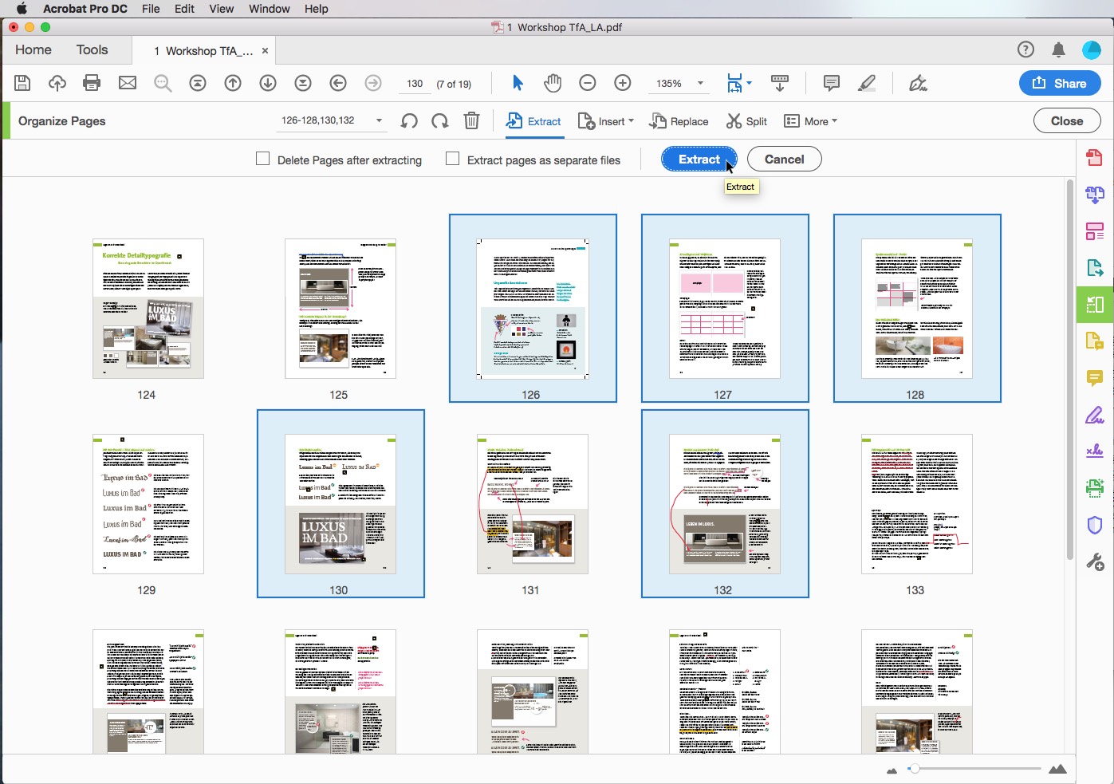This screenshot has width=1114, height=784.
Task: Expand the Insert dropdown menu
Action: pos(606,121)
